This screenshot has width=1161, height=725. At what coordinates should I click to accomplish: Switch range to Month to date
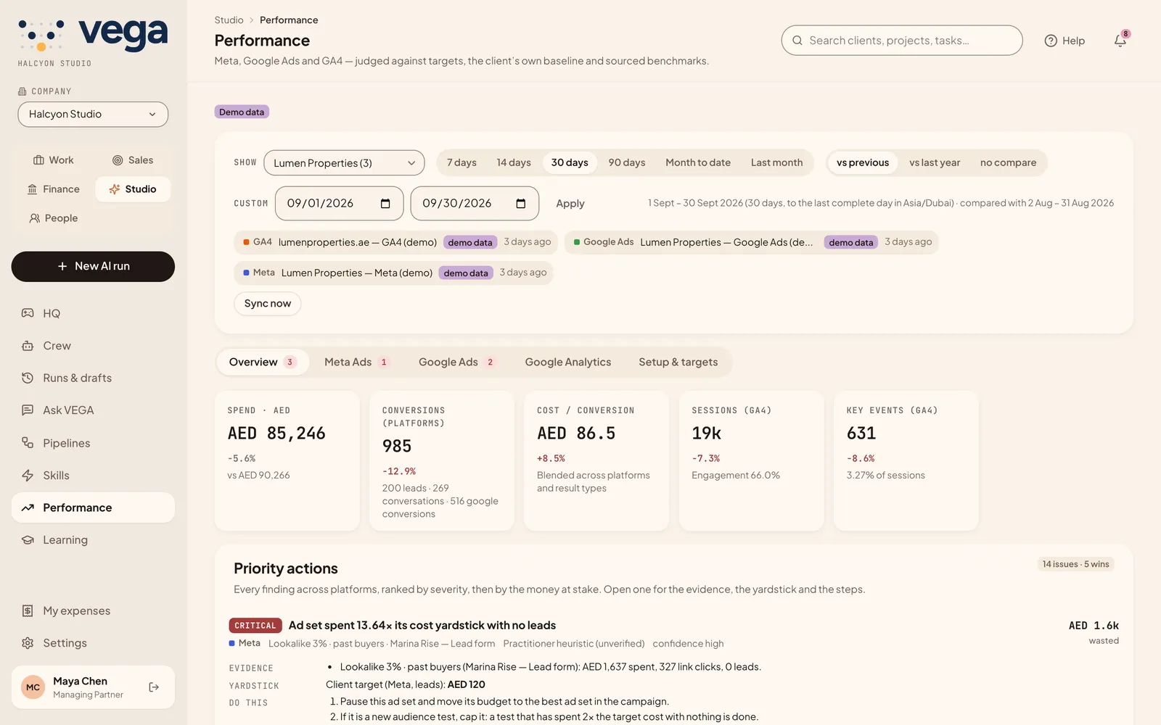(x=698, y=162)
